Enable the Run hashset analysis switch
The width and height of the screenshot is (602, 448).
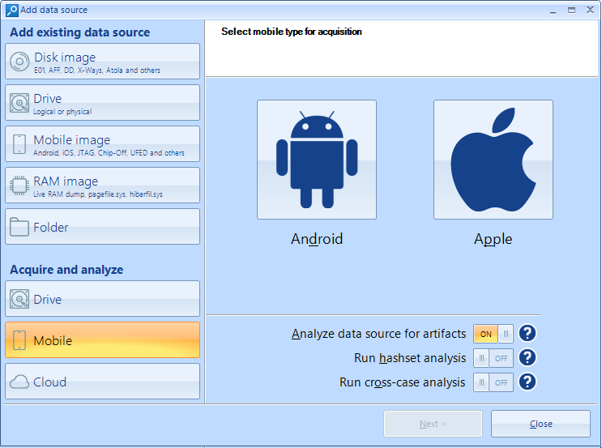pyautogui.click(x=493, y=358)
